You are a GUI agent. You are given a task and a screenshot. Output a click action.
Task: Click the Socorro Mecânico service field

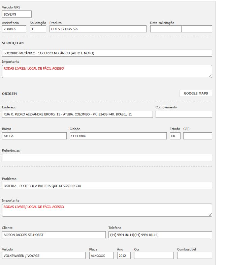point(107,53)
